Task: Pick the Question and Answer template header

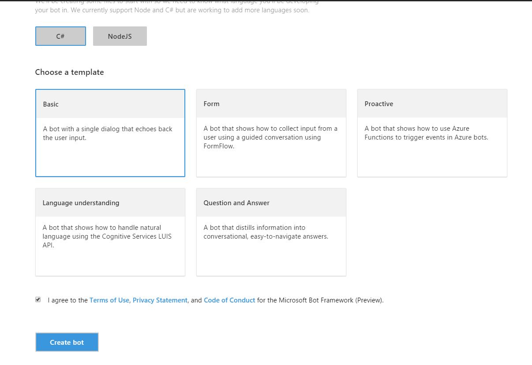Action: coord(236,203)
